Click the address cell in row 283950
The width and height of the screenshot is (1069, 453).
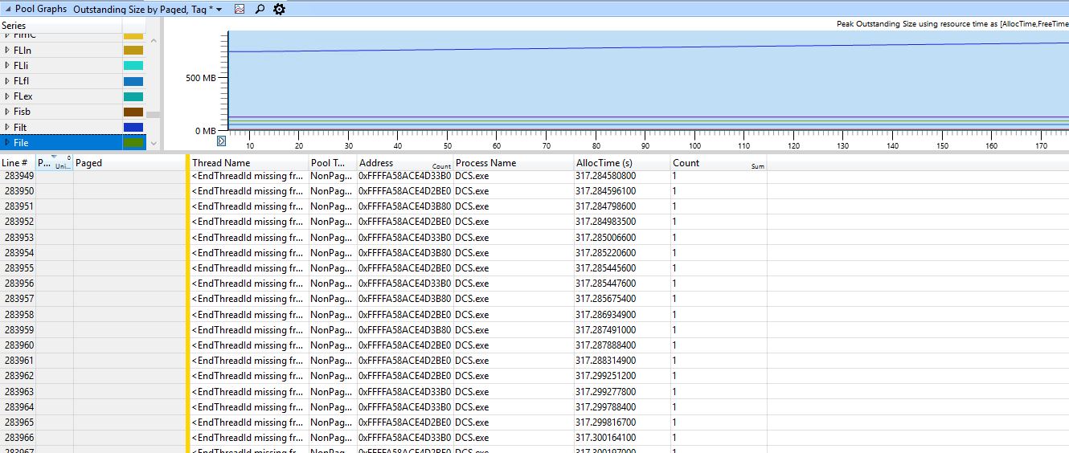405,191
